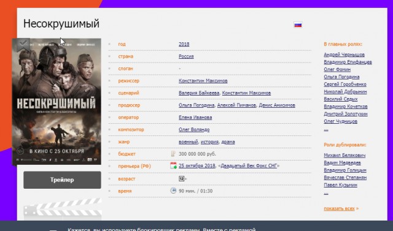Click the В главных ролях heading

(343, 44)
